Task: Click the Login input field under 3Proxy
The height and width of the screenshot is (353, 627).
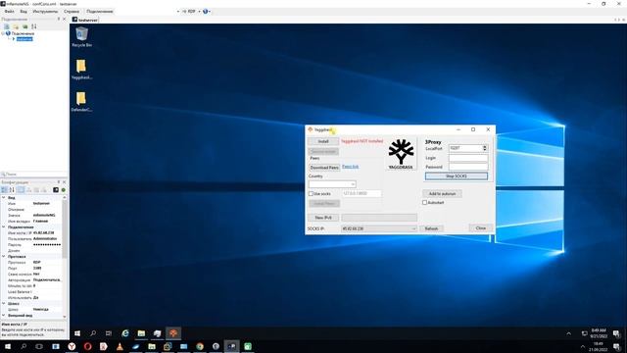Action: click(468, 158)
